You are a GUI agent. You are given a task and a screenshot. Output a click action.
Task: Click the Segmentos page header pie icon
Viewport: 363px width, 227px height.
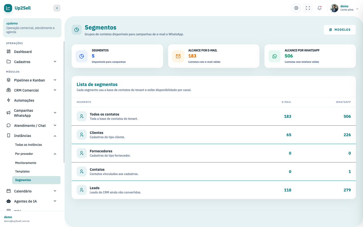(x=77, y=30)
